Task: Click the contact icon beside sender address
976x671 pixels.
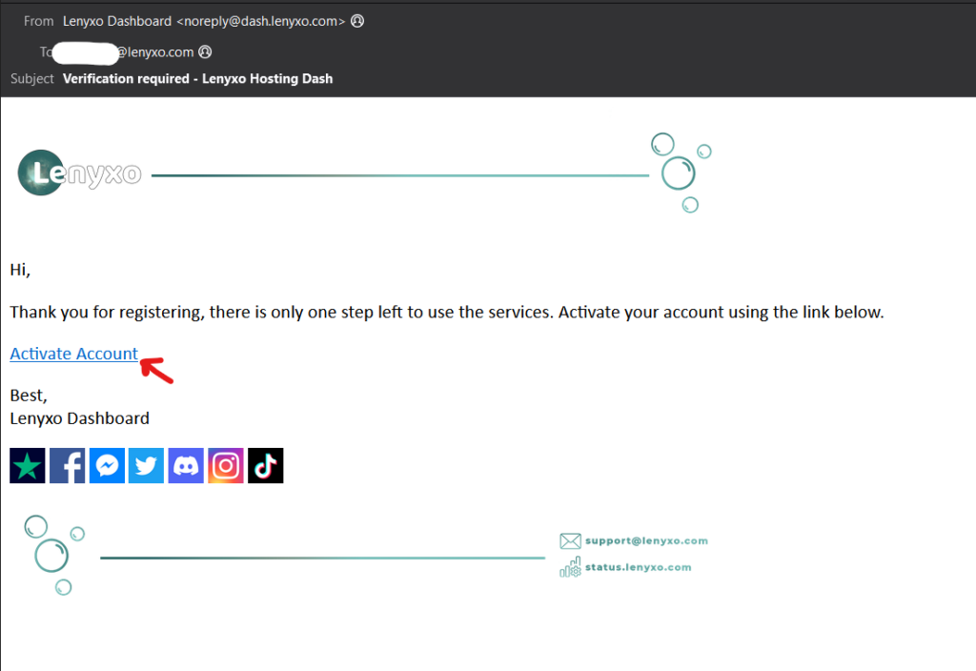Action: 357,21
